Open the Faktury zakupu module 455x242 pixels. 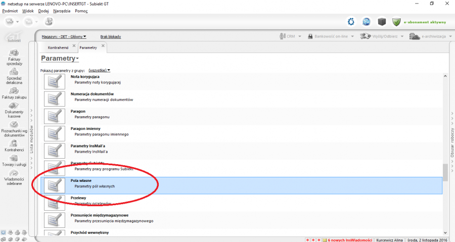(x=14, y=93)
